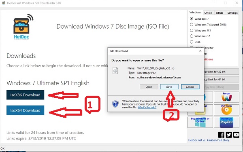The height and width of the screenshot is (152, 243).
Task: Click the IsoX64 Download button
Action: click(25, 110)
